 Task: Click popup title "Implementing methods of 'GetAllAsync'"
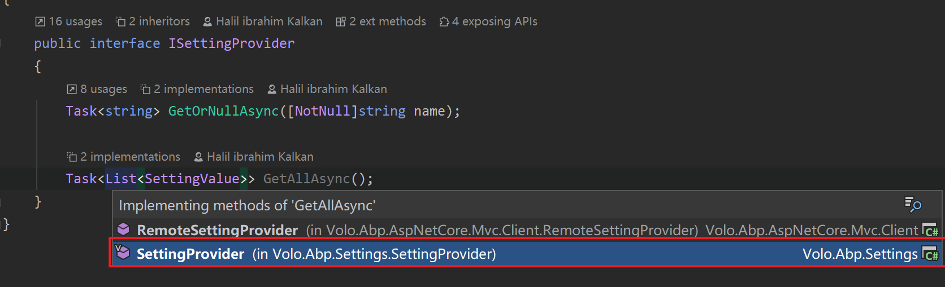click(247, 205)
